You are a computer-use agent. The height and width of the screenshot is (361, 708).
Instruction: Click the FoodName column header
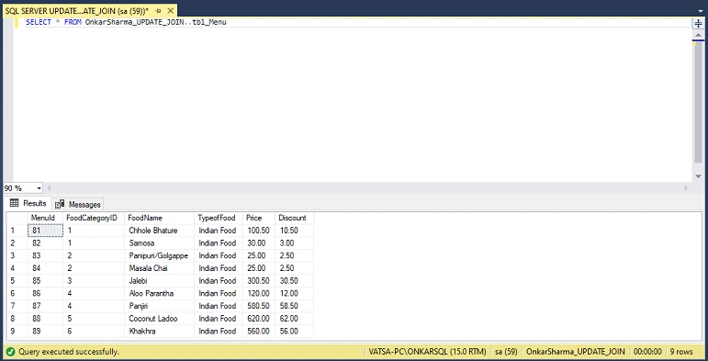(x=160, y=218)
